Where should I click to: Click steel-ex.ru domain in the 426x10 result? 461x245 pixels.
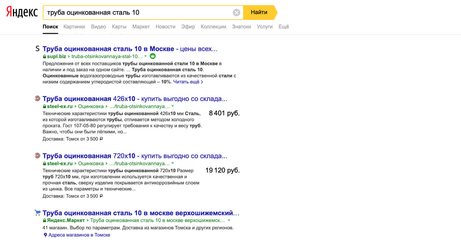(x=60, y=106)
